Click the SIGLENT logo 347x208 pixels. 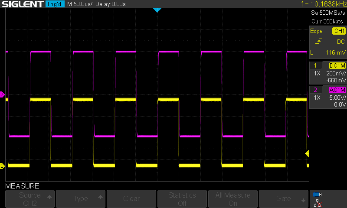click(23, 4)
